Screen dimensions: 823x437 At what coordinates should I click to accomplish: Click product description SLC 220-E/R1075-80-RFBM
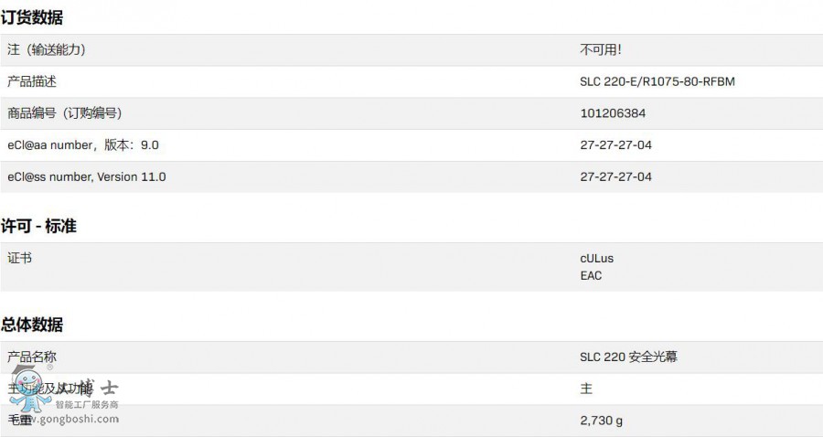(x=657, y=81)
